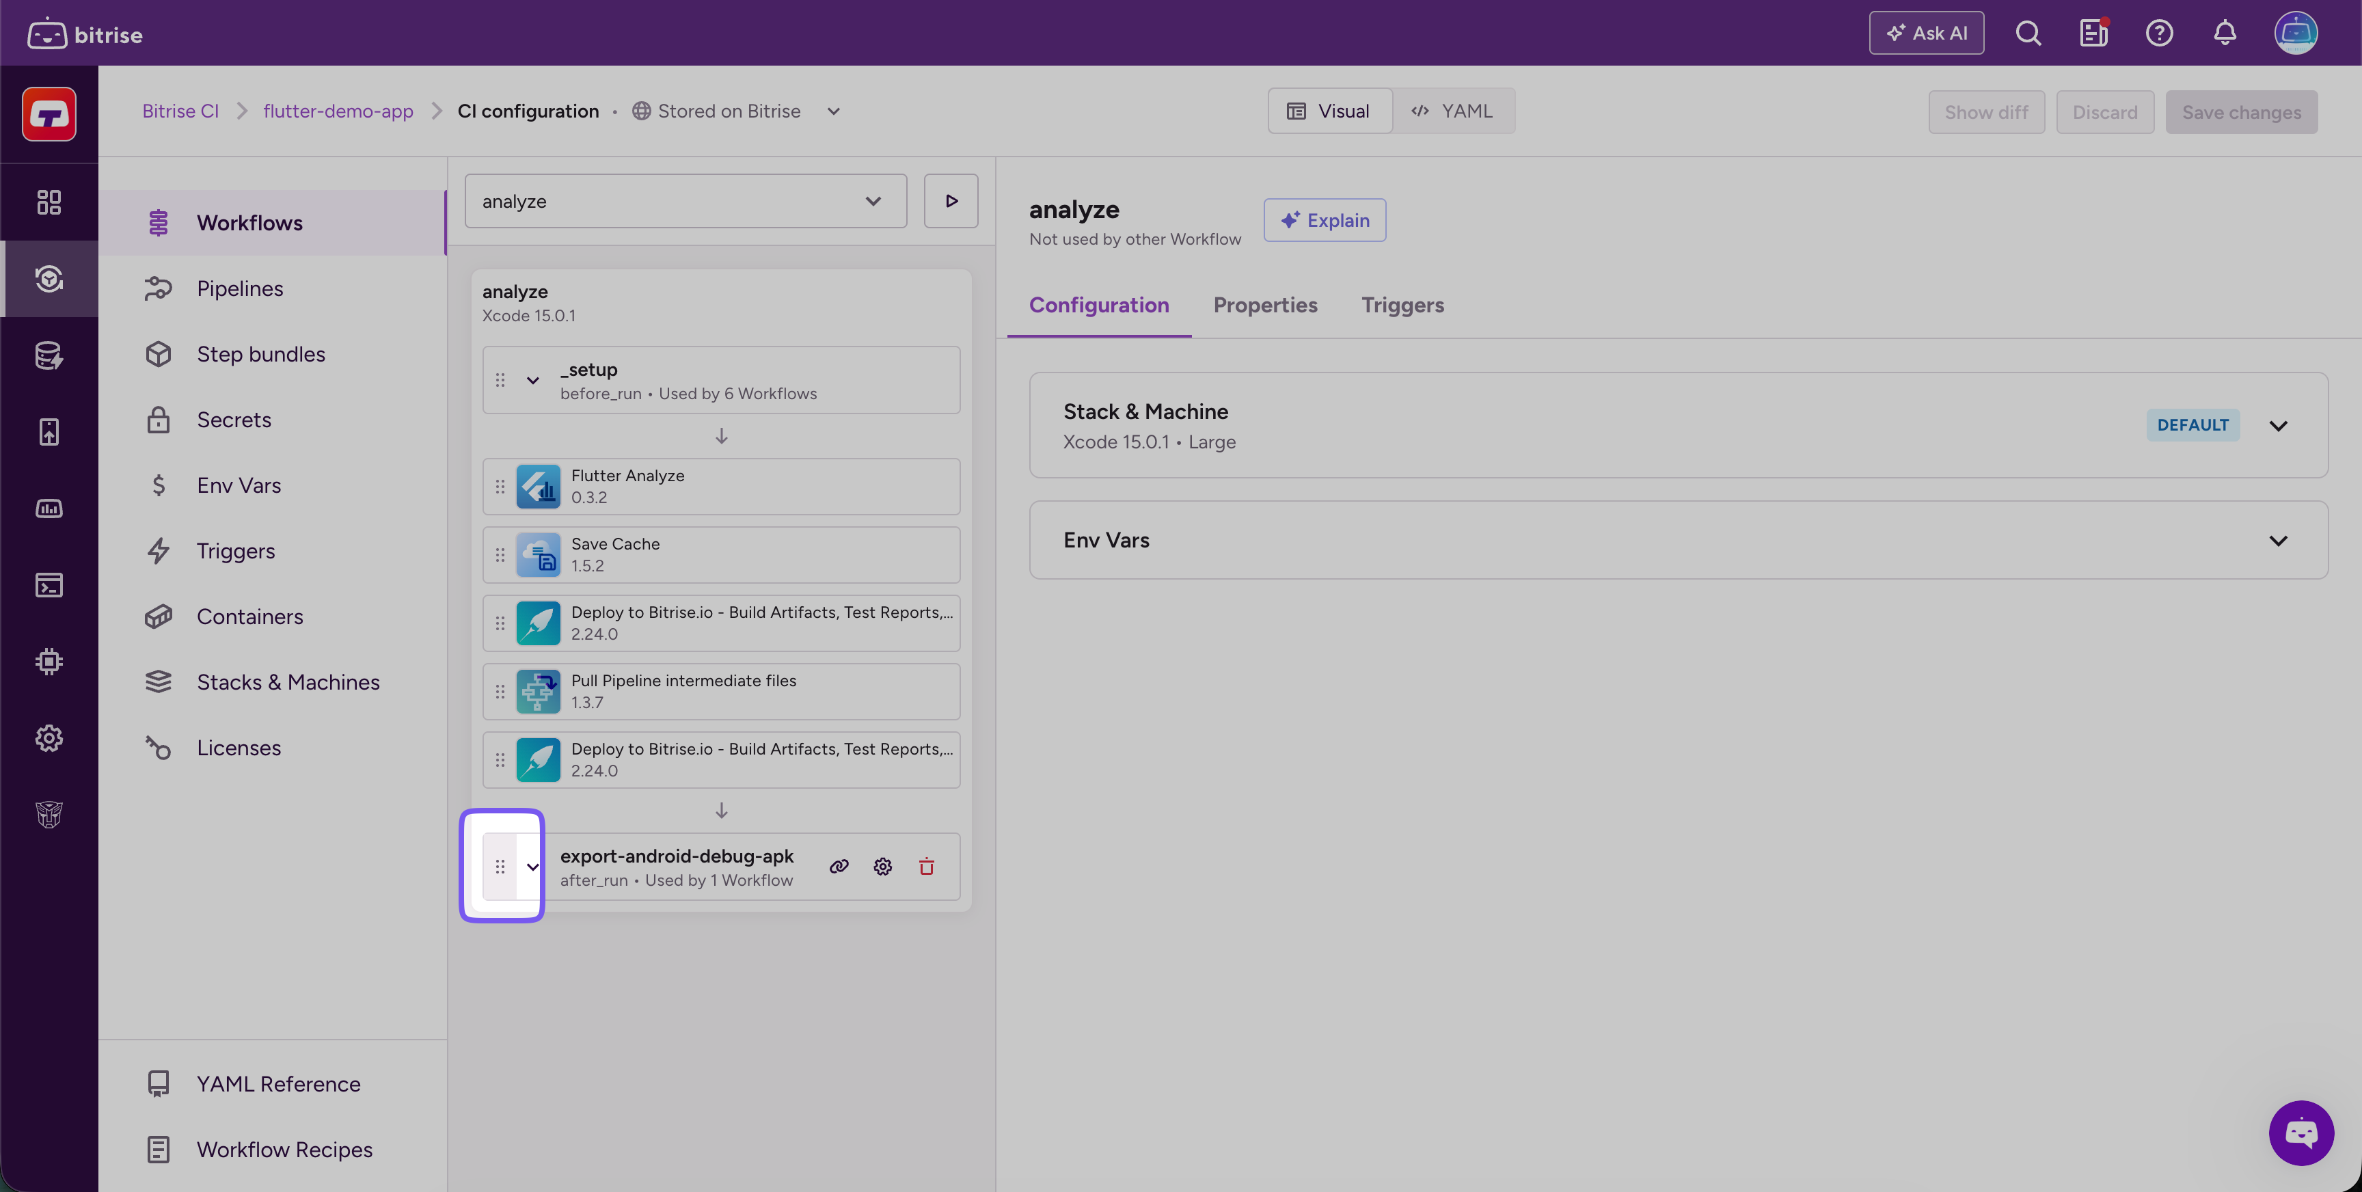Open the Triggers tab of analyze workflow
The width and height of the screenshot is (2362, 1192).
coord(1403,306)
